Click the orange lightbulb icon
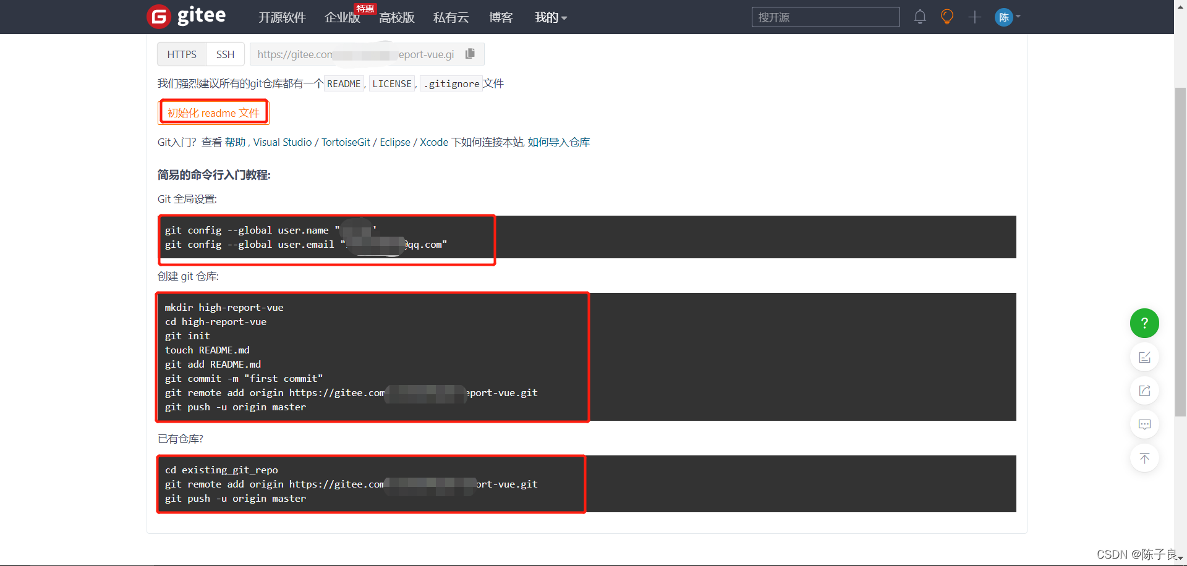Viewport: 1187px width, 566px height. pos(947,17)
